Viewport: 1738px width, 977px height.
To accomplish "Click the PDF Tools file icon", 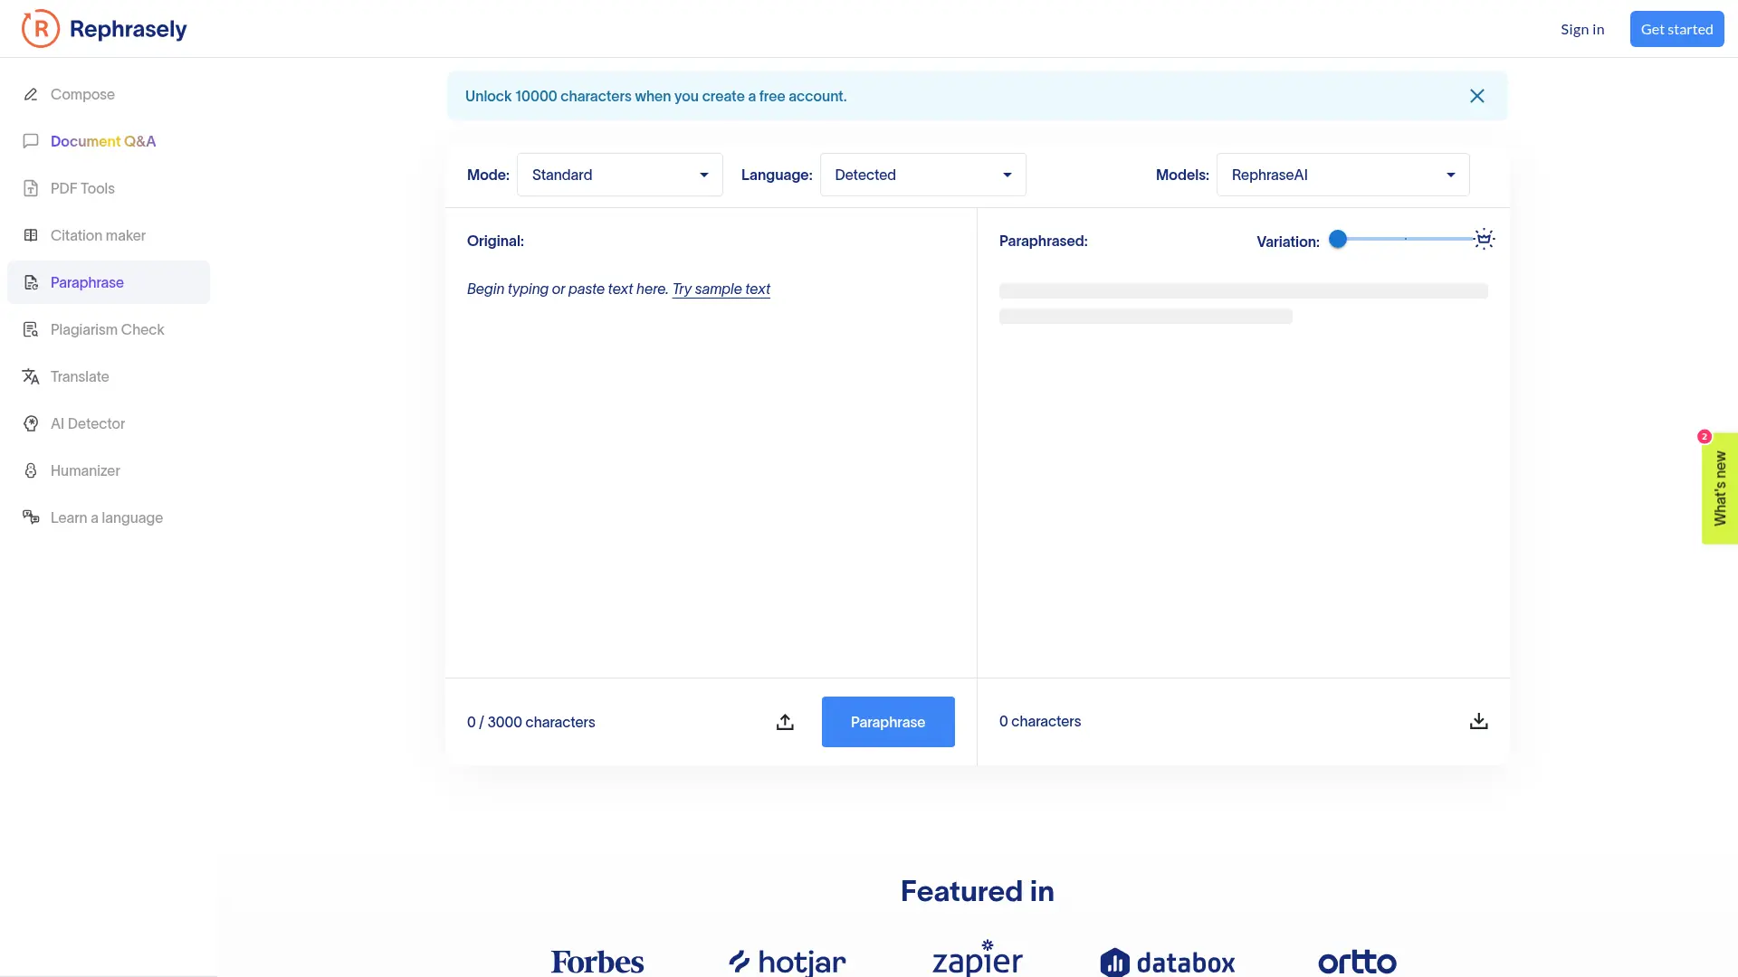I will [31, 188].
